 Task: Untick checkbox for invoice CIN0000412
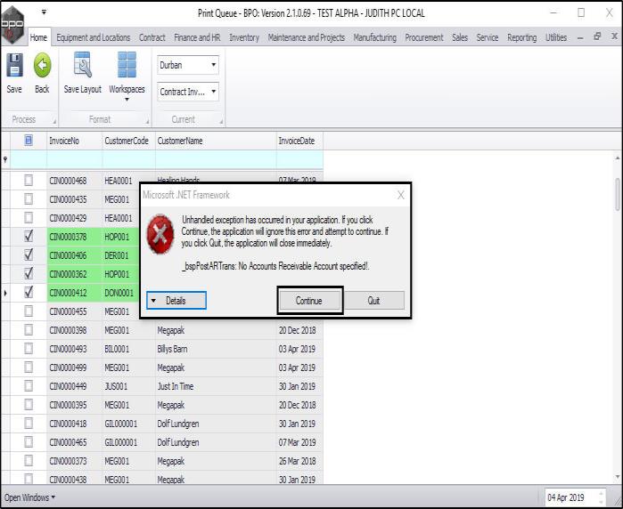pos(29,293)
